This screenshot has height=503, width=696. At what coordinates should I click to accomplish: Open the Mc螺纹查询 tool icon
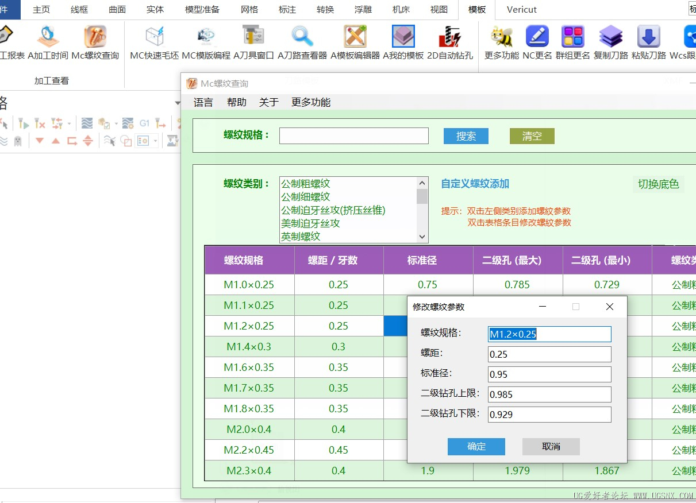click(x=95, y=37)
